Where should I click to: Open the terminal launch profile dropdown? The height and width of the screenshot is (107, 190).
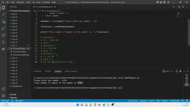coord(173,71)
